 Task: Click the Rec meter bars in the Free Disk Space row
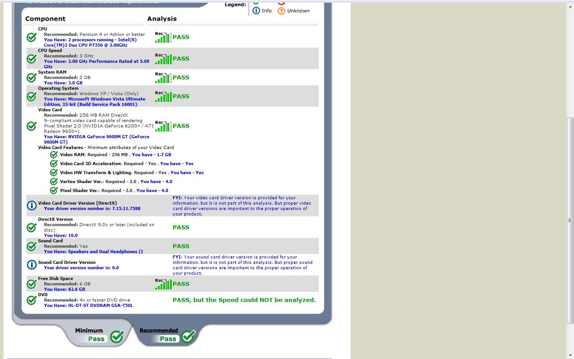tap(163, 284)
